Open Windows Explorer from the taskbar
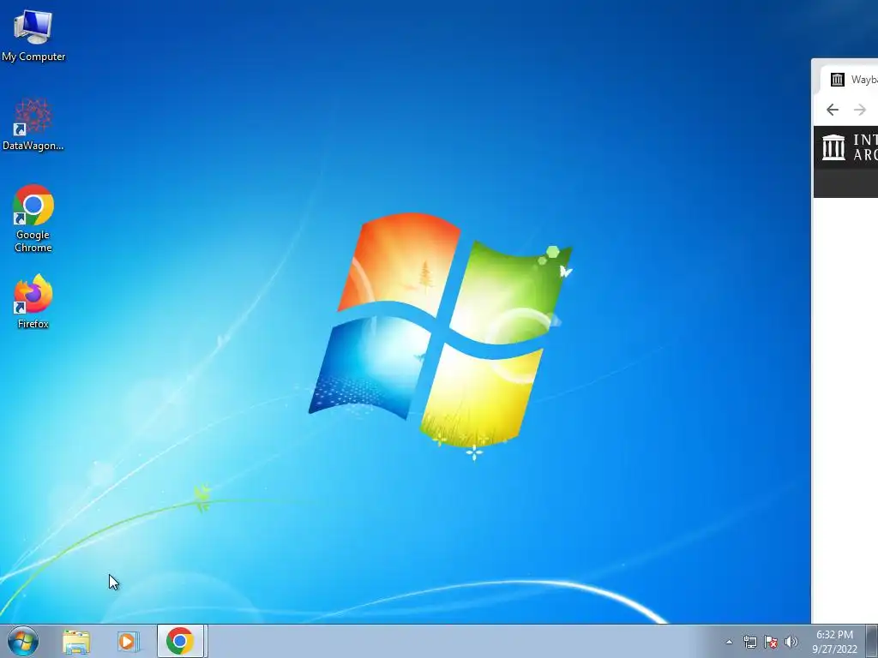 [76, 641]
